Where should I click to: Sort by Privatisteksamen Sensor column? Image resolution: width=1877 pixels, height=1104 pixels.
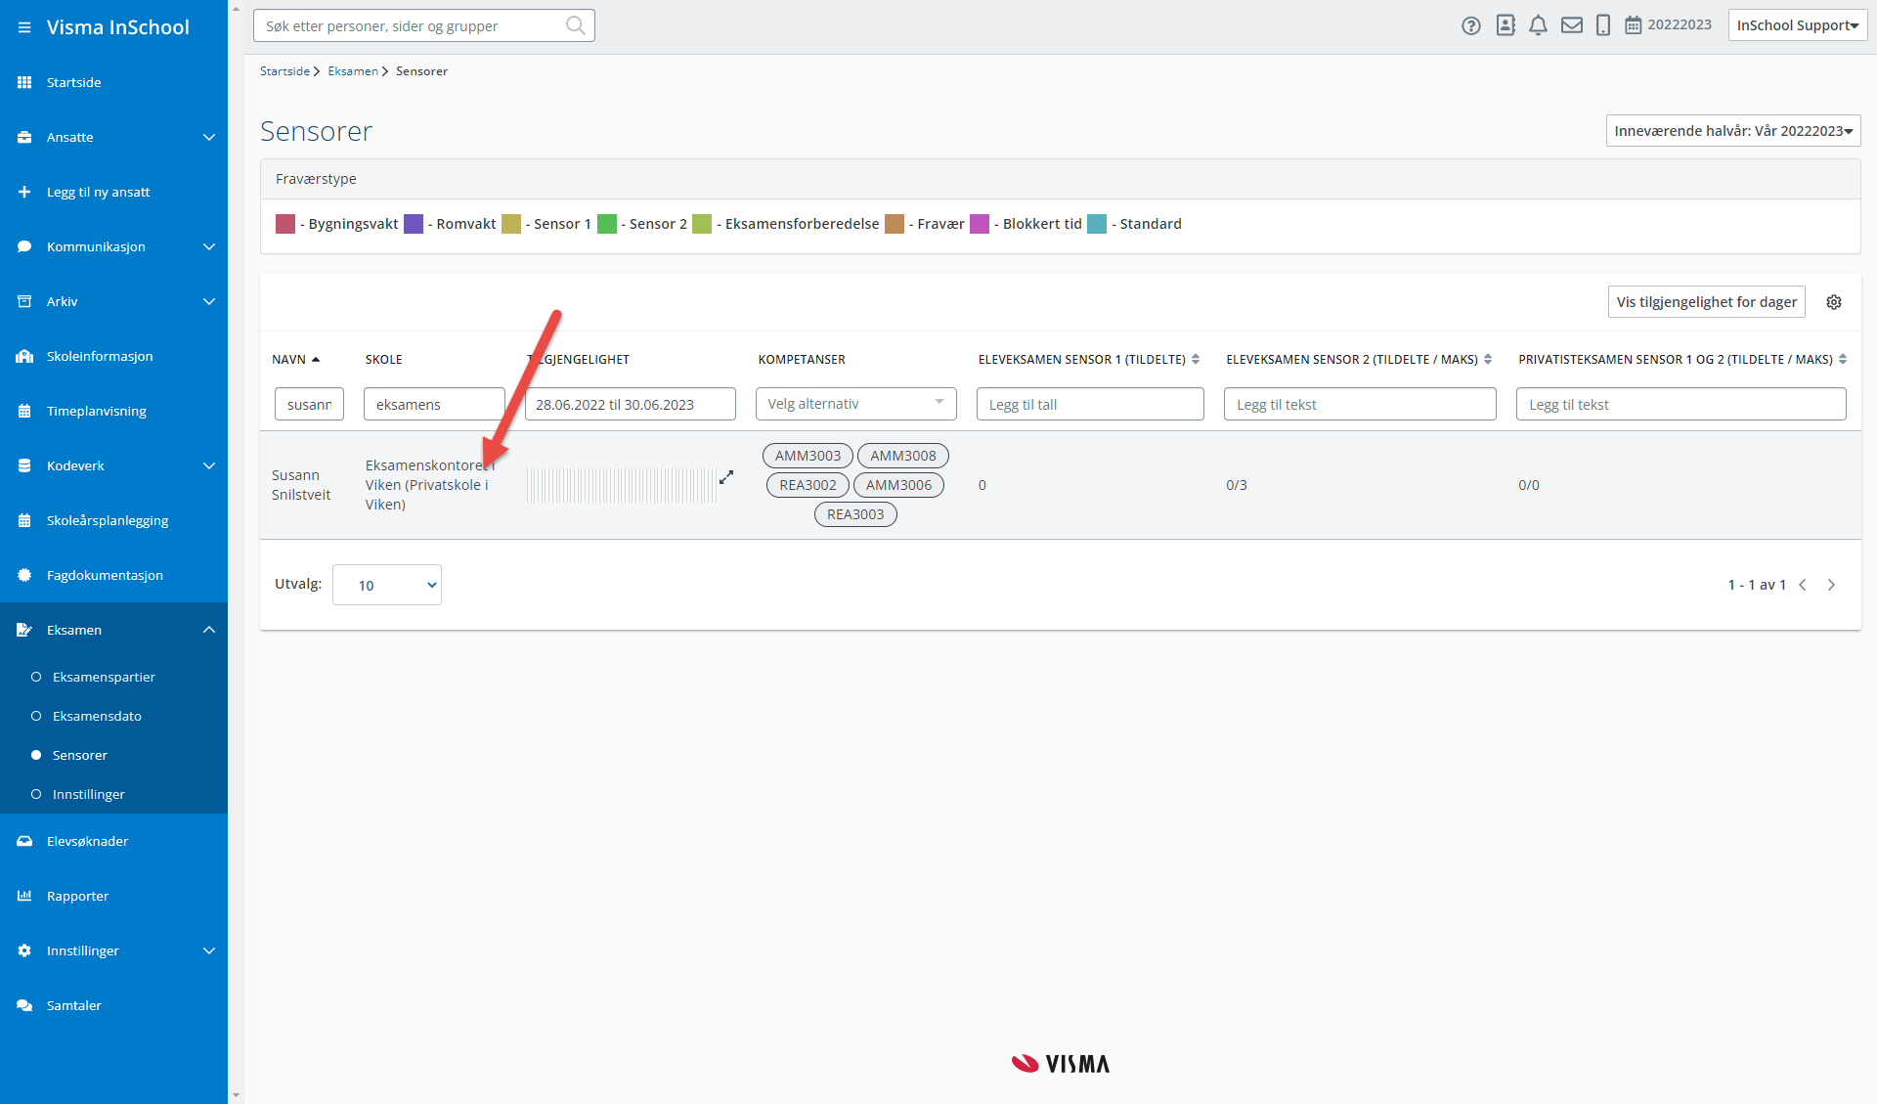tap(1843, 360)
